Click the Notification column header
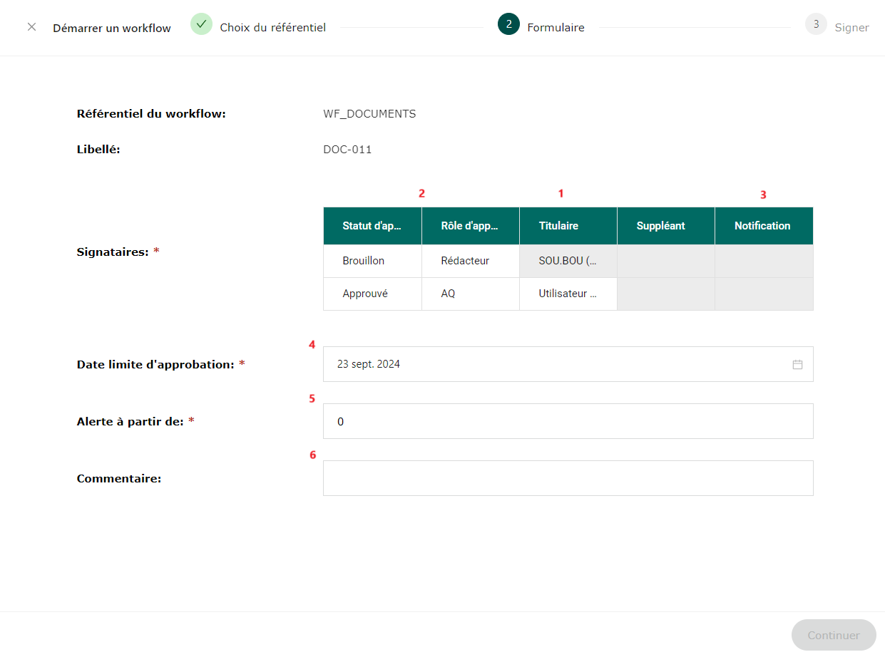Image resolution: width=885 pixels, height=657 pixels. [x=763, y=226]
